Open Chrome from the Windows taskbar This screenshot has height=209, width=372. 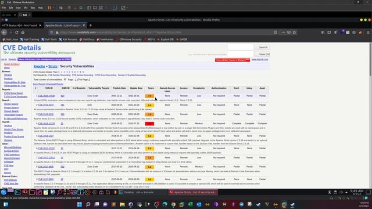pos(173,204)
